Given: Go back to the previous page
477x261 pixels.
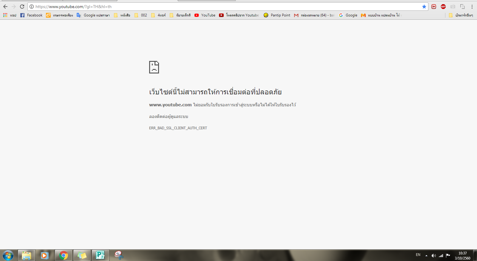Looking at the screenshot, I should pos(5,7).
